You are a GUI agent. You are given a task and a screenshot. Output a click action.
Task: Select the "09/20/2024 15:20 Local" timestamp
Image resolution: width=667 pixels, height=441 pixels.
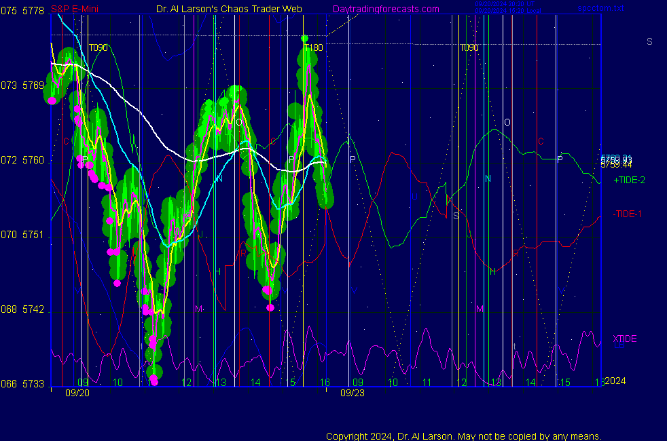(x=508, y=11)
